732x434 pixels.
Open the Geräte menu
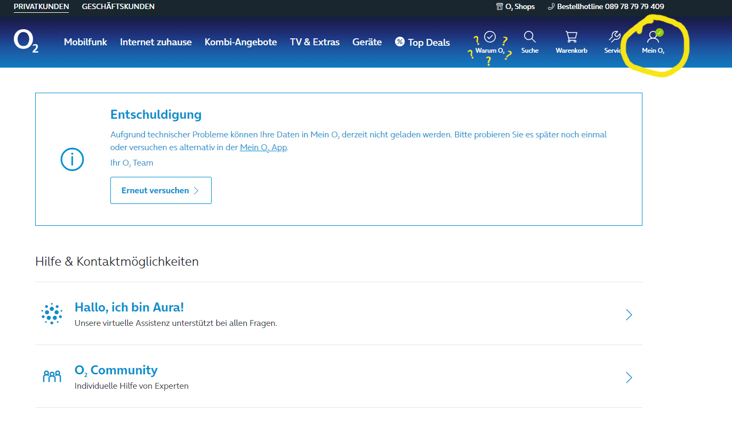[x=367, y=42]
